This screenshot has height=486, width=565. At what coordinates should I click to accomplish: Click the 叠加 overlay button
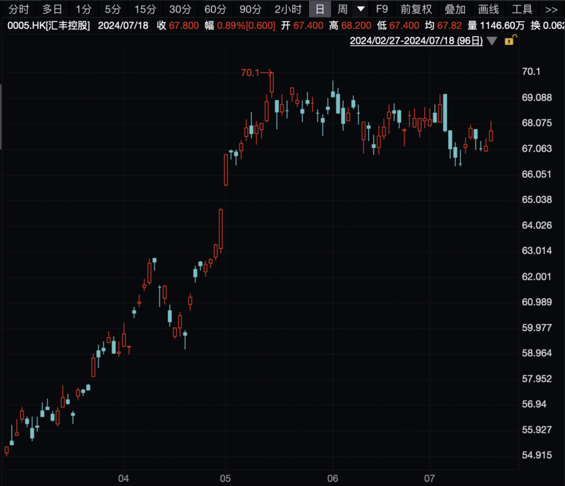(455, 9)
